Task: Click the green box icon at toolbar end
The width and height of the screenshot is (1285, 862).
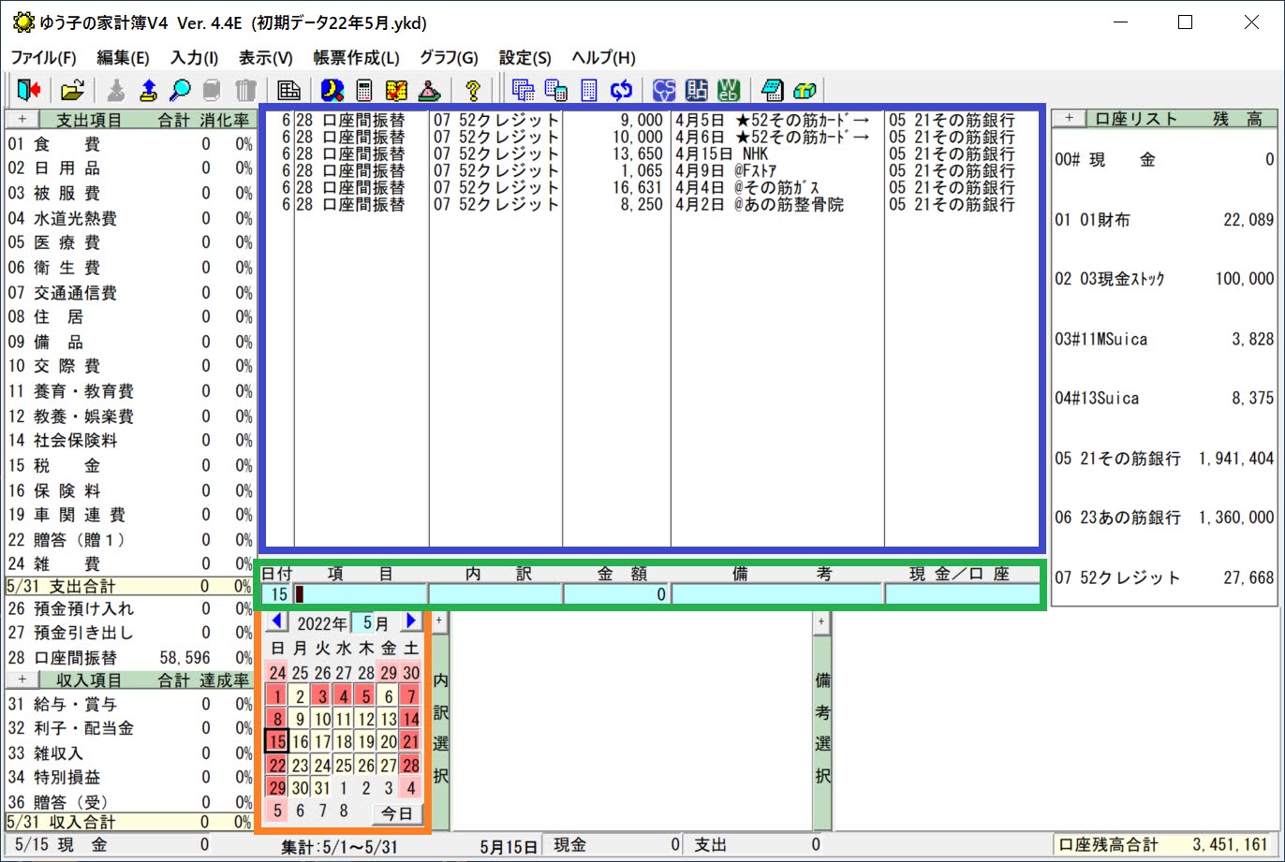Action: tap(805, 90)
